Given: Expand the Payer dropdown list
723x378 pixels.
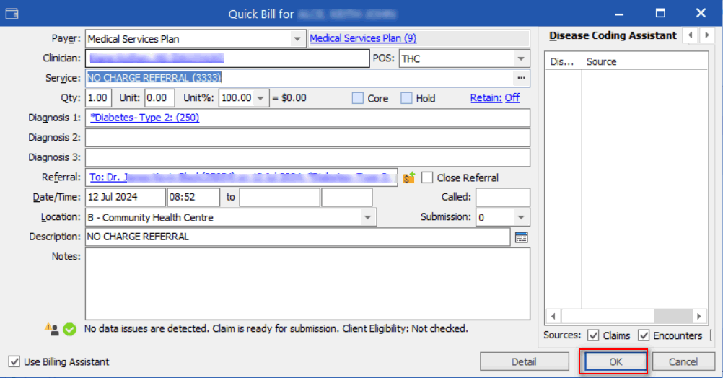Looking at the screenshot, I should click(297, 39).
